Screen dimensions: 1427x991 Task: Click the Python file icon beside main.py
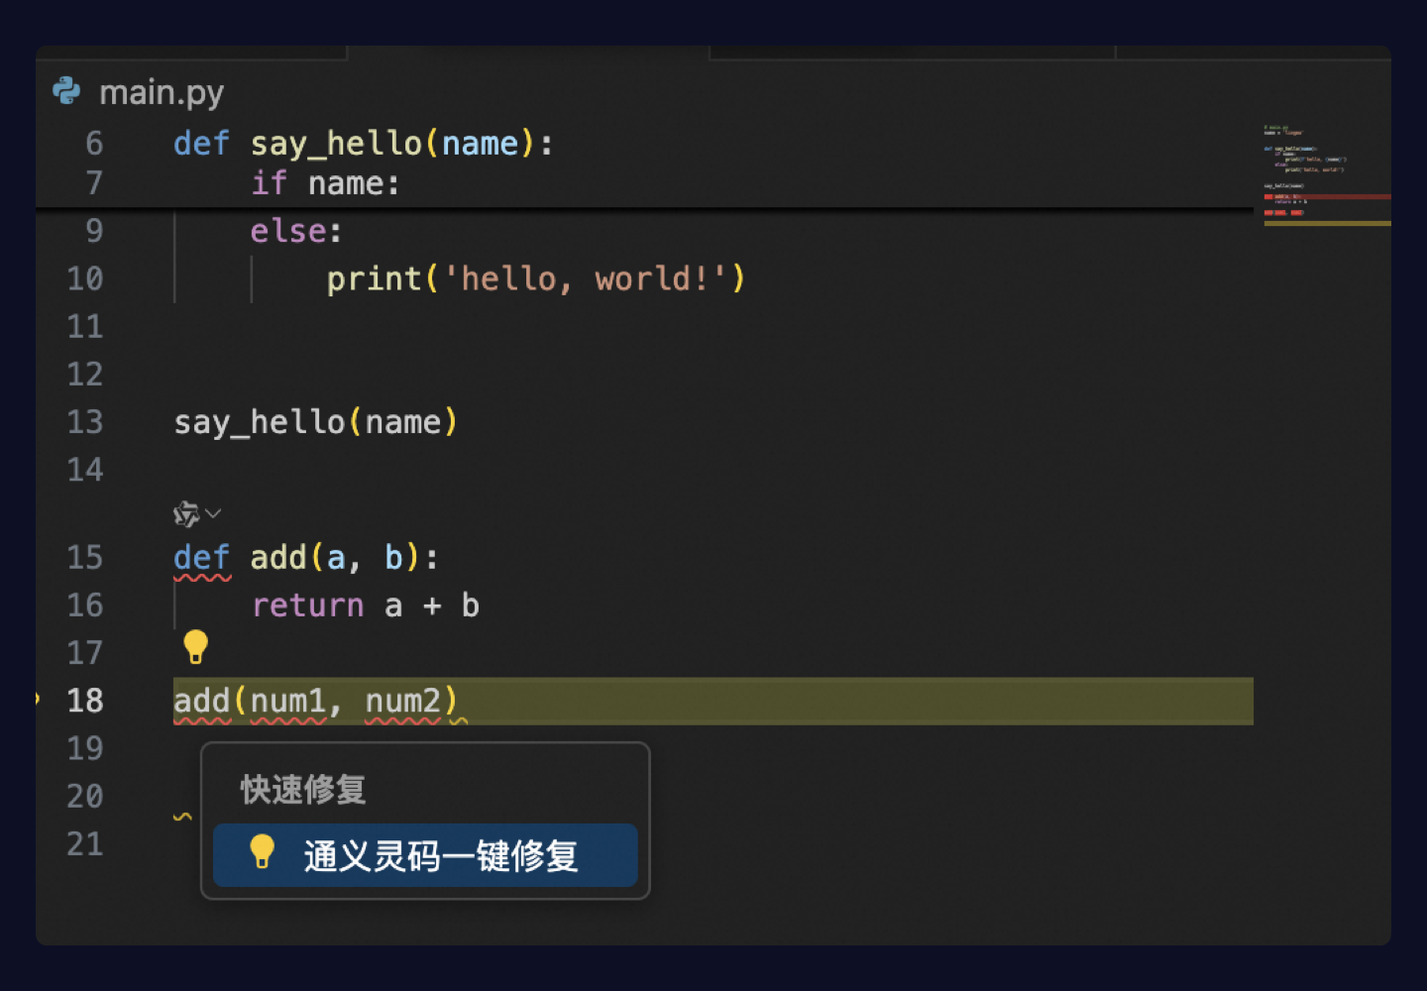(66, 91)
